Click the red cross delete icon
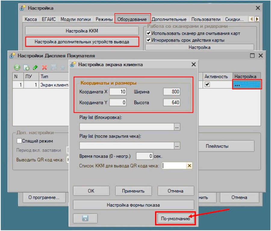 [45, 67]
